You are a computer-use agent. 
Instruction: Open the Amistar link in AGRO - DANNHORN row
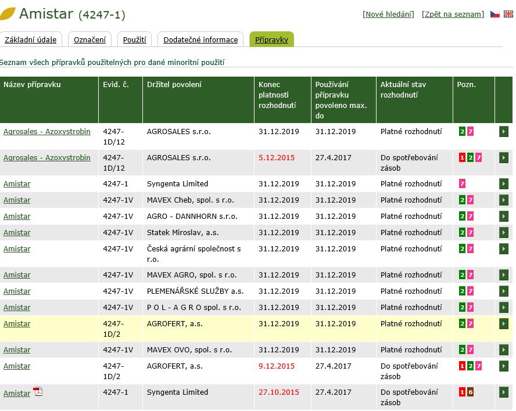click(17, 217)
